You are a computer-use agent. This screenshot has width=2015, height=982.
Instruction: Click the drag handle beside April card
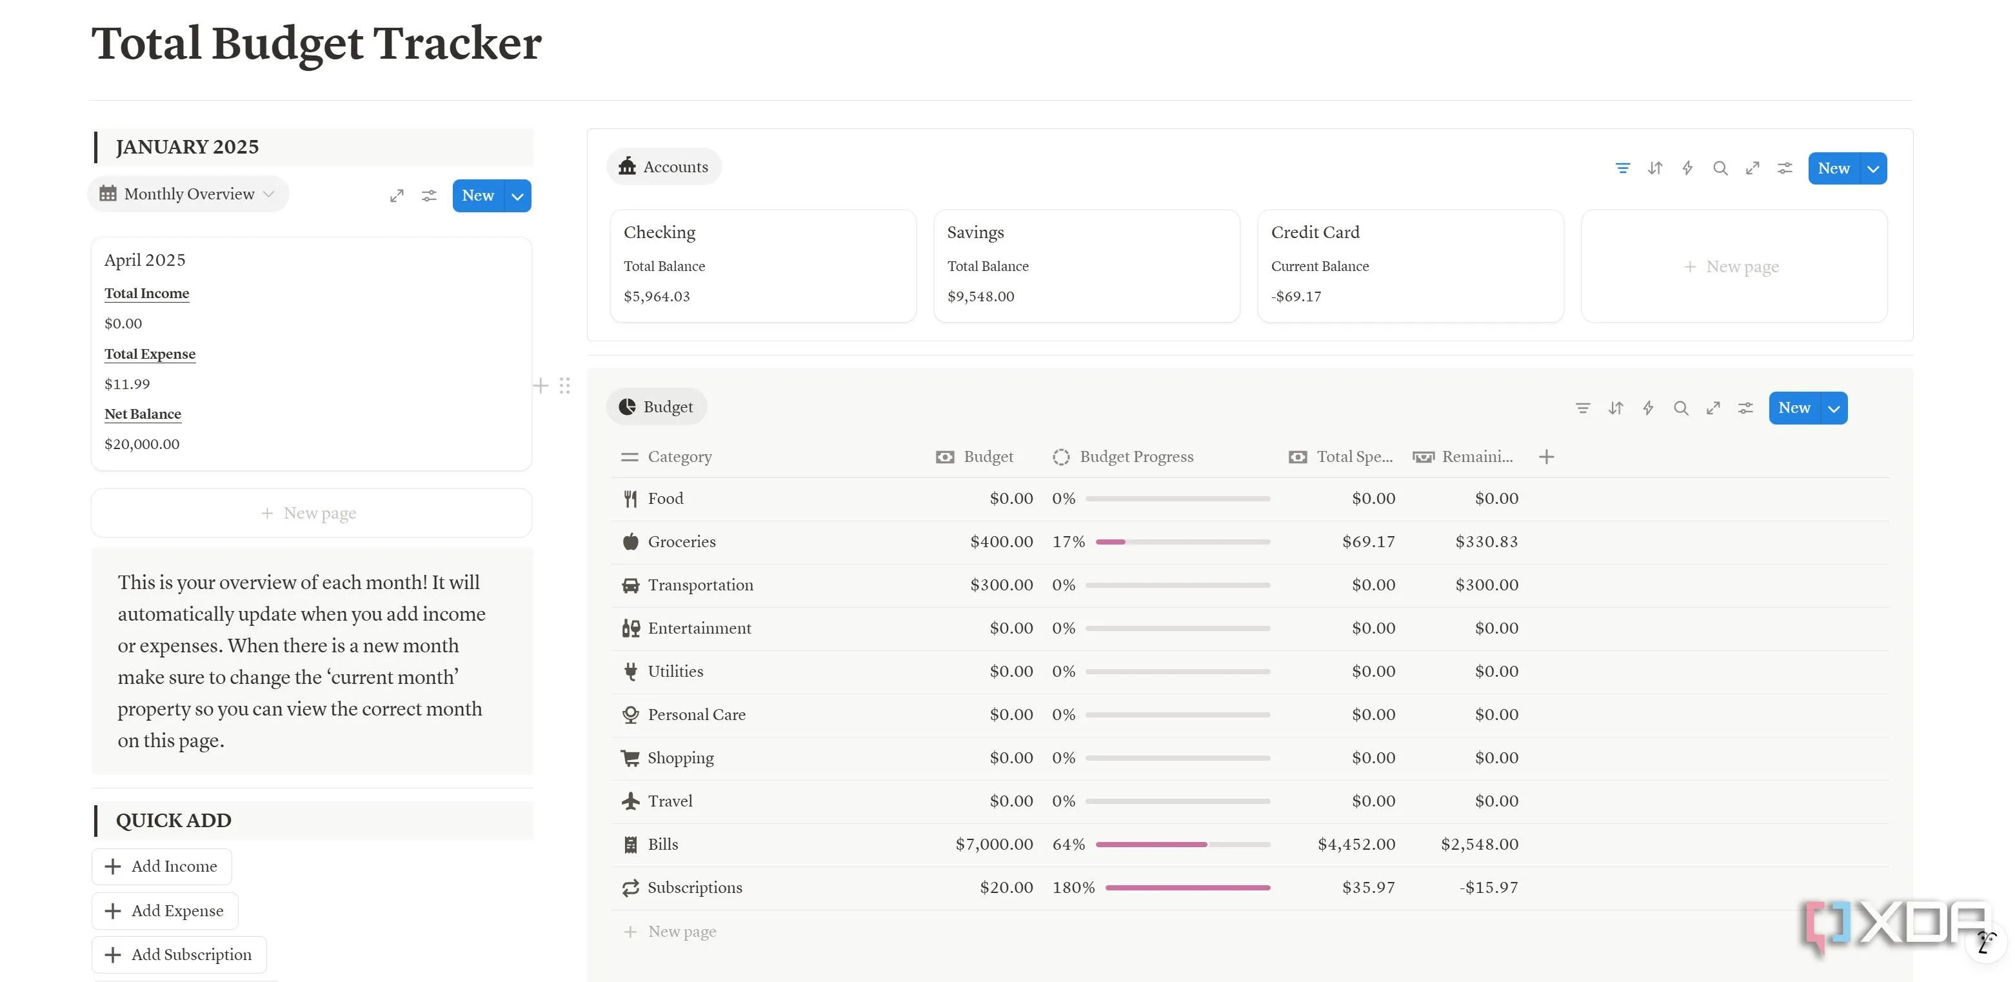[565, 385]
